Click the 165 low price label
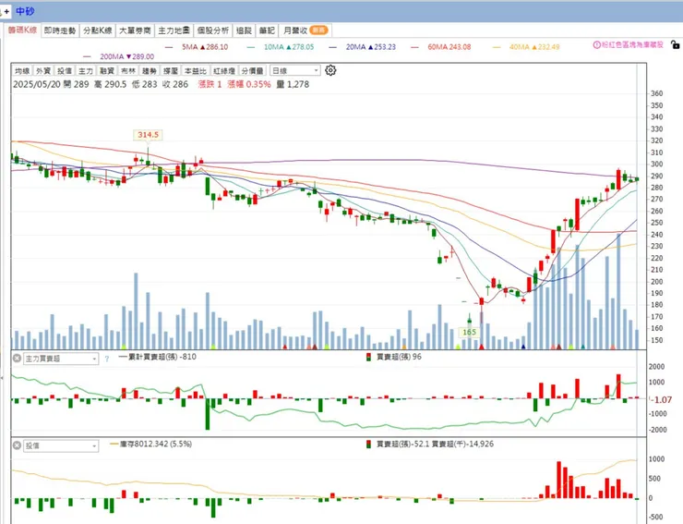Image resolution: width=683 pixels, height=524 pixels. click(469, 332)
